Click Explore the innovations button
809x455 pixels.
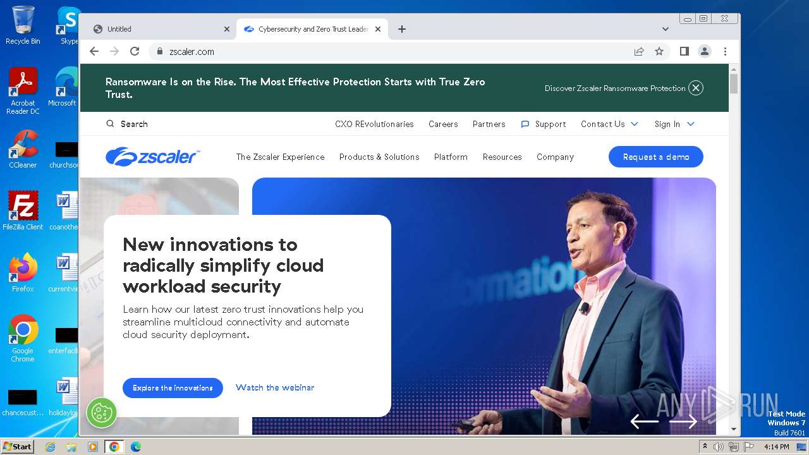[173, 388]
